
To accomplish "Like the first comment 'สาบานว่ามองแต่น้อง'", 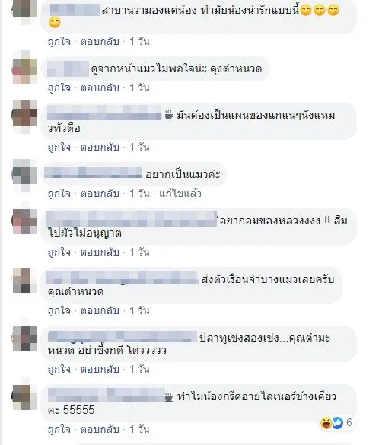I will [59, 41].
